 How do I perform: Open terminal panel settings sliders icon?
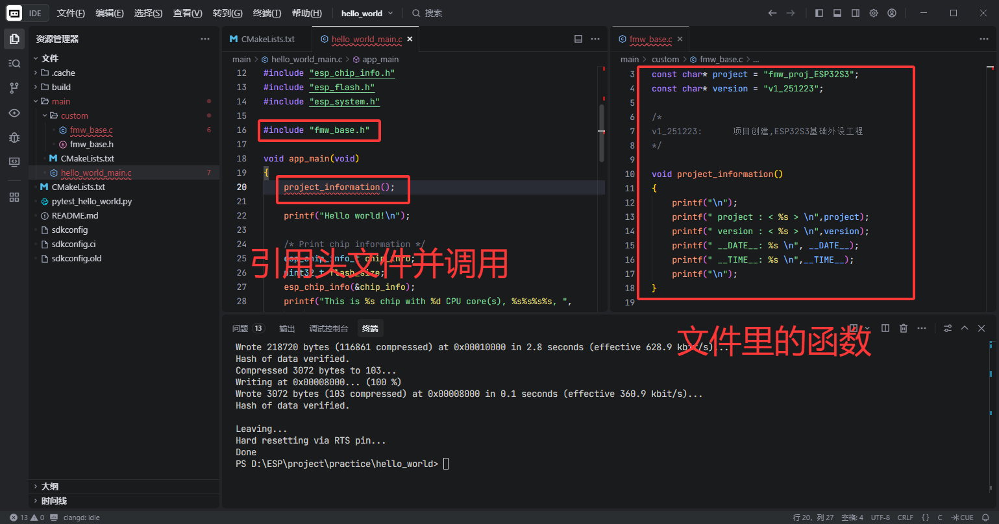click(948, 328)
